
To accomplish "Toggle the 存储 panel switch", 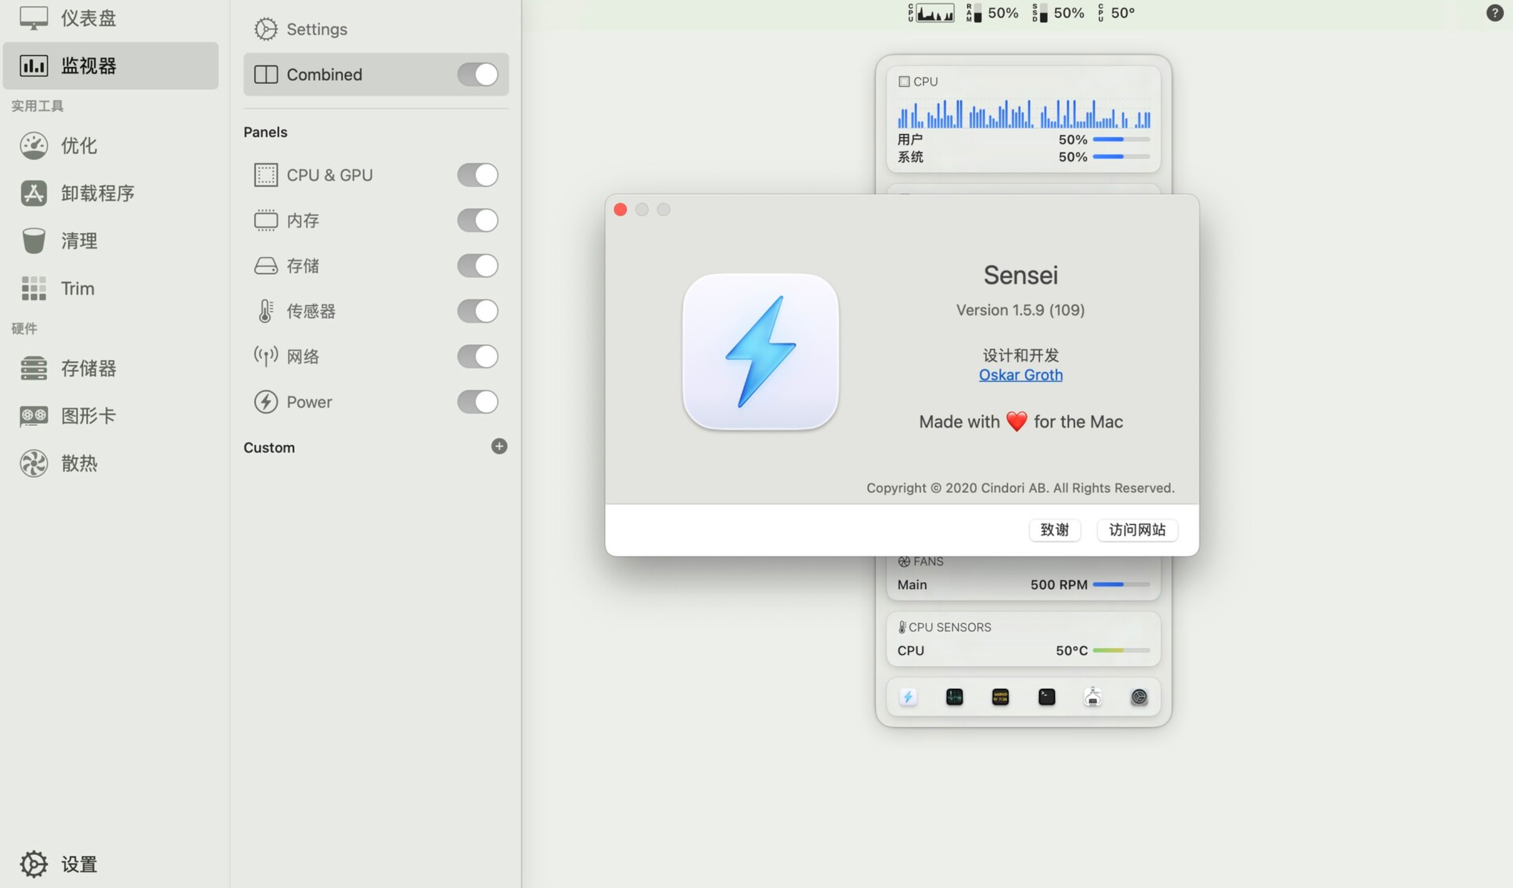I will (478, 266).
